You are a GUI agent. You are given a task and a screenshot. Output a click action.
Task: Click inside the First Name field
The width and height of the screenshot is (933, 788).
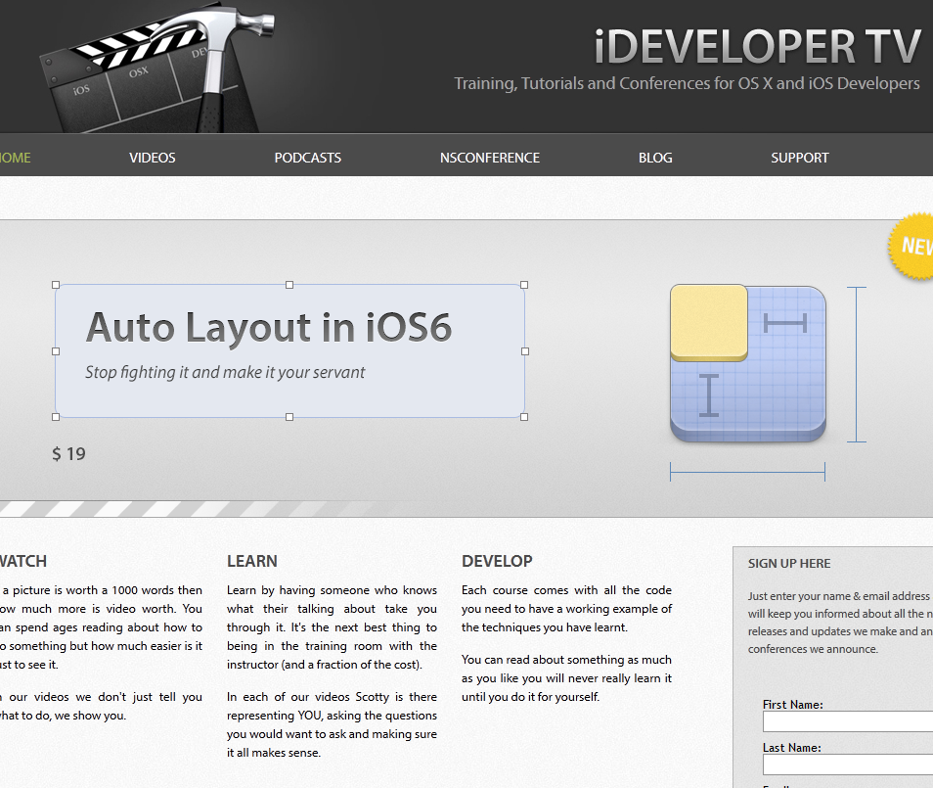[848, 721]
